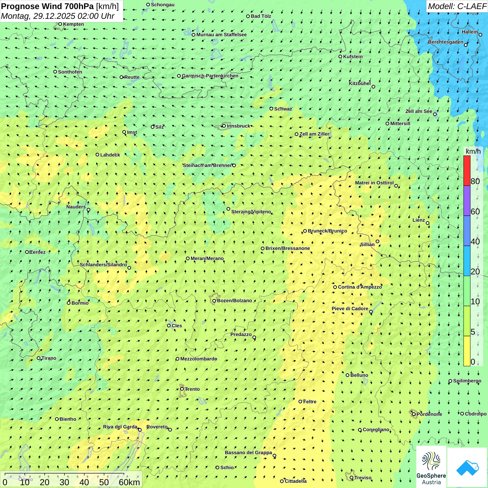Click the 'Zell am Ziller' label
Image resolution: width=488 pixels, height=488 pixels.
pyautogui.click(x=314, y=134)
